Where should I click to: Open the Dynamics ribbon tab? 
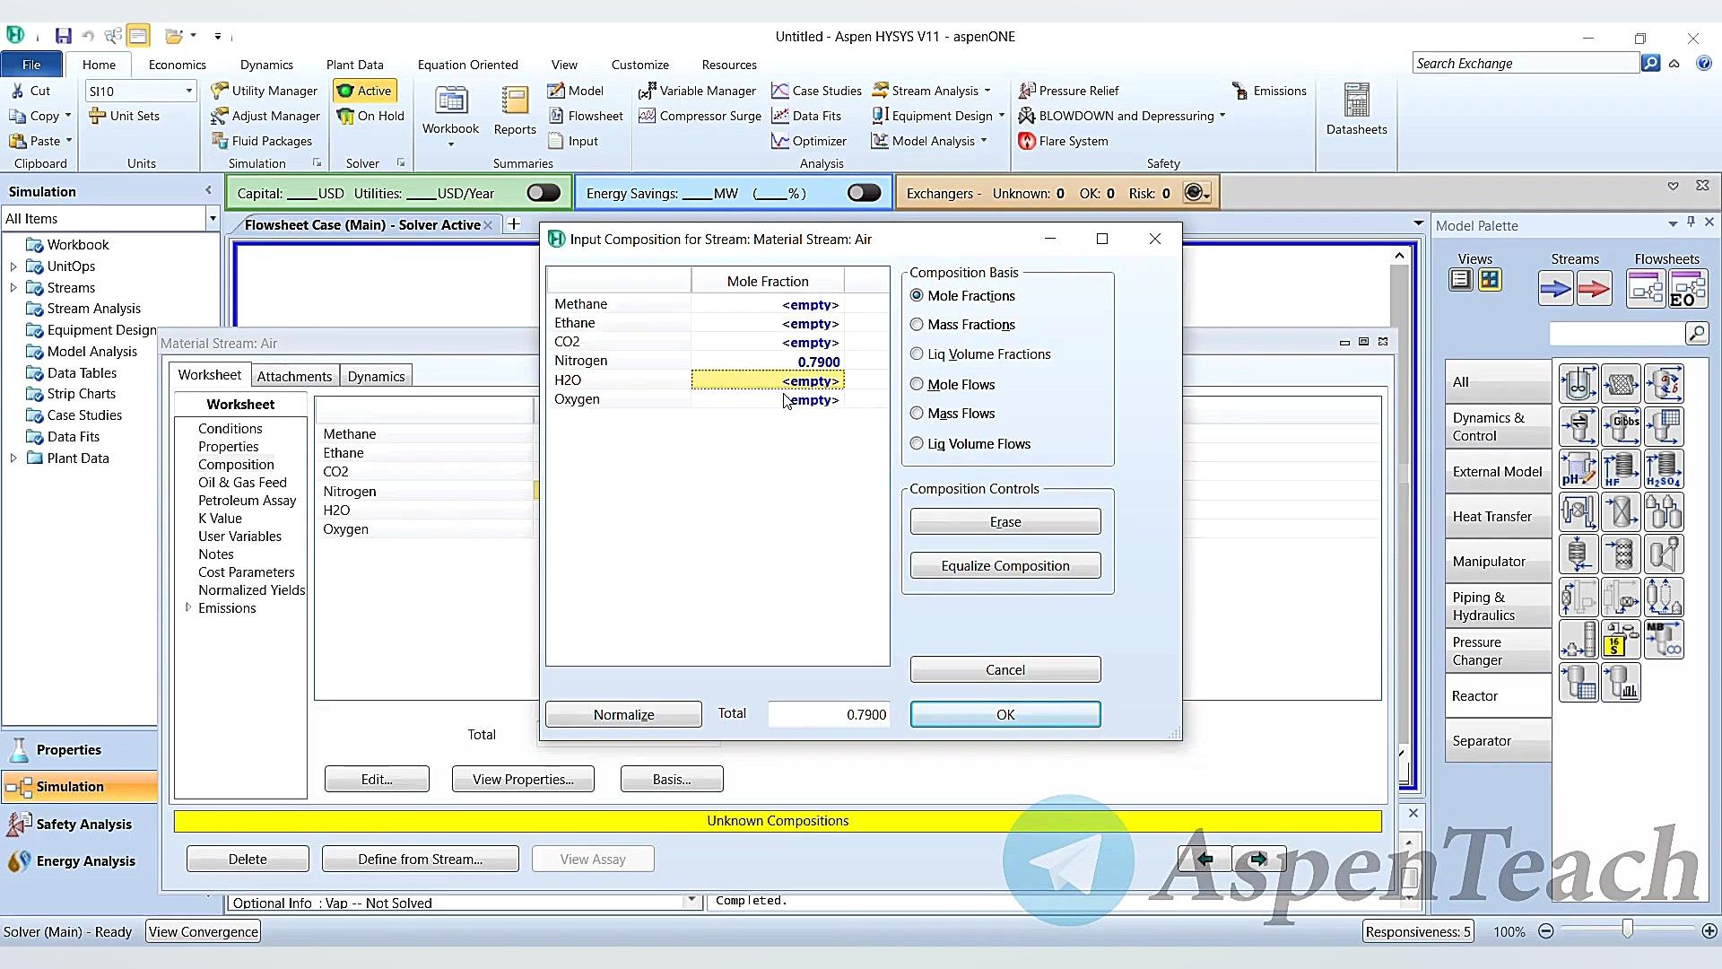(x=266, y=65)
